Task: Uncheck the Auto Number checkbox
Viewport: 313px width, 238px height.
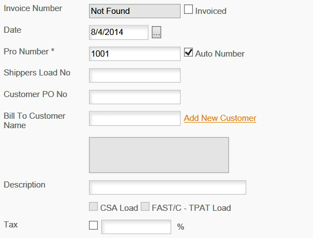Action: click(x=188, y=52)
